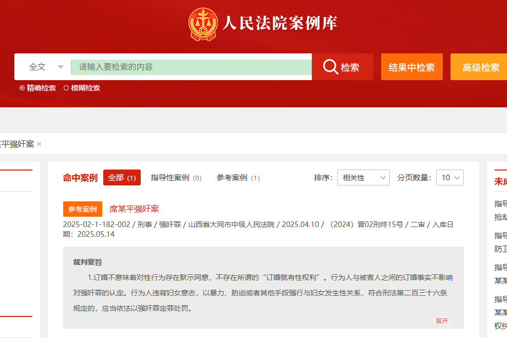Click the 分页数量: label
Viewport: 507px width, 338px height.
414,178
